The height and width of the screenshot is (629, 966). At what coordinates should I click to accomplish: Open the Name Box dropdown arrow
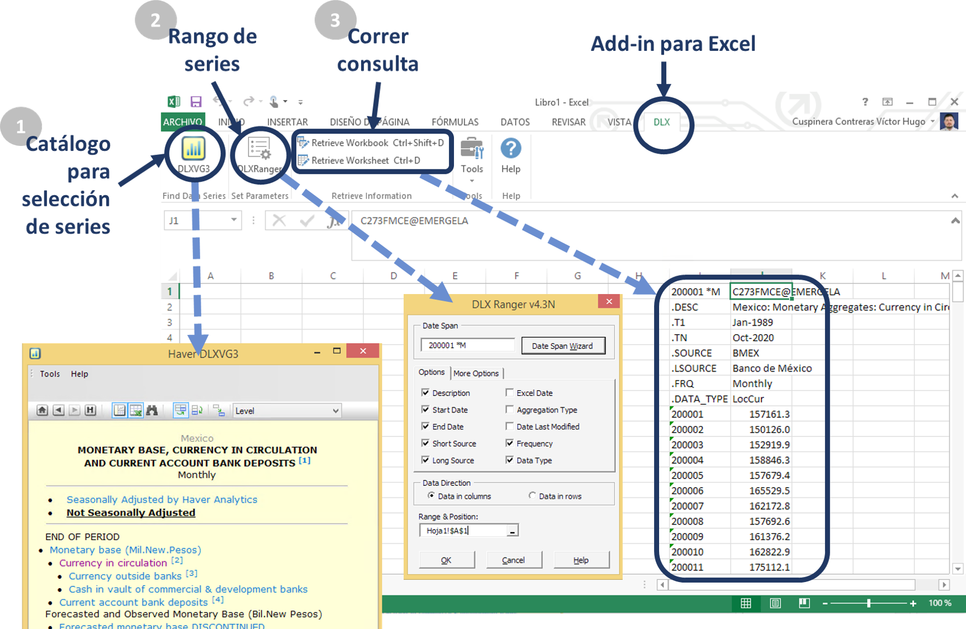pos(234,220)
